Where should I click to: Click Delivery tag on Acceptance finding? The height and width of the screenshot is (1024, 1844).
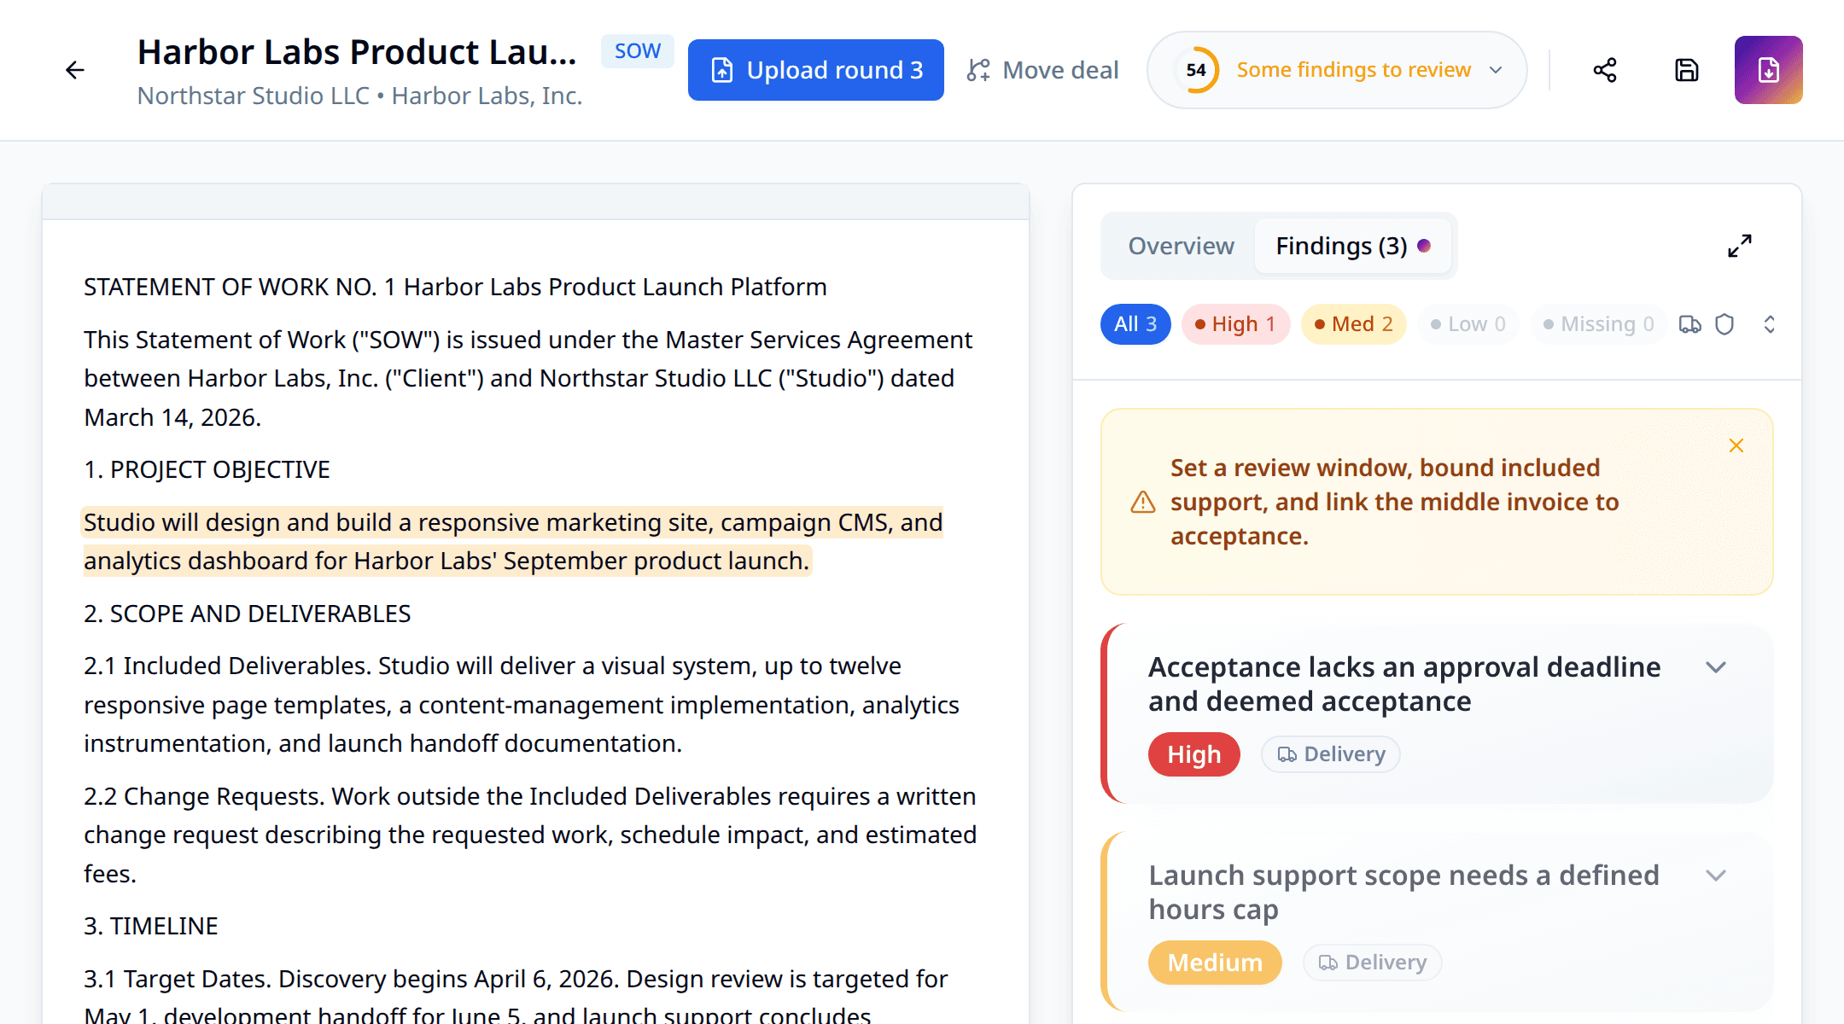tap(1331, 754)
